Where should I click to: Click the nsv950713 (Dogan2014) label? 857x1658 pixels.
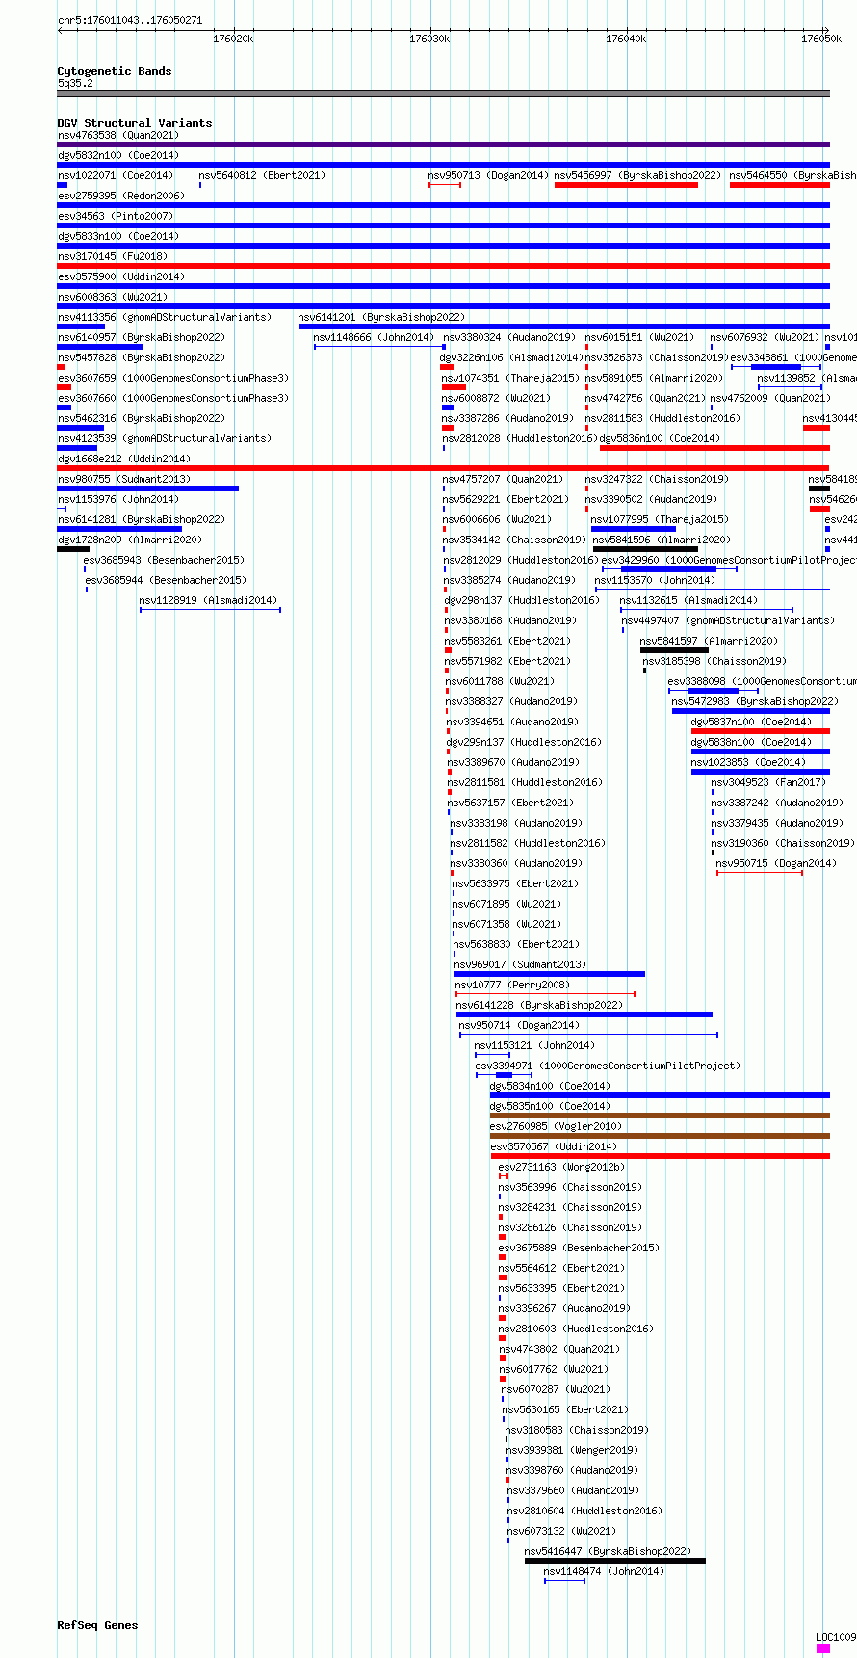tap(488, 175)
